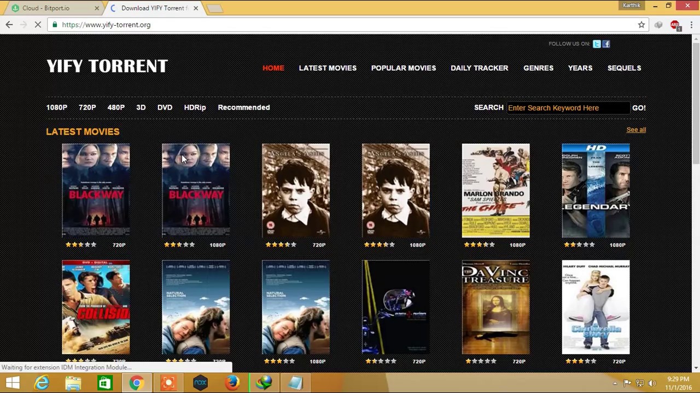Open a new tab with the new tab button

[214, 8]
